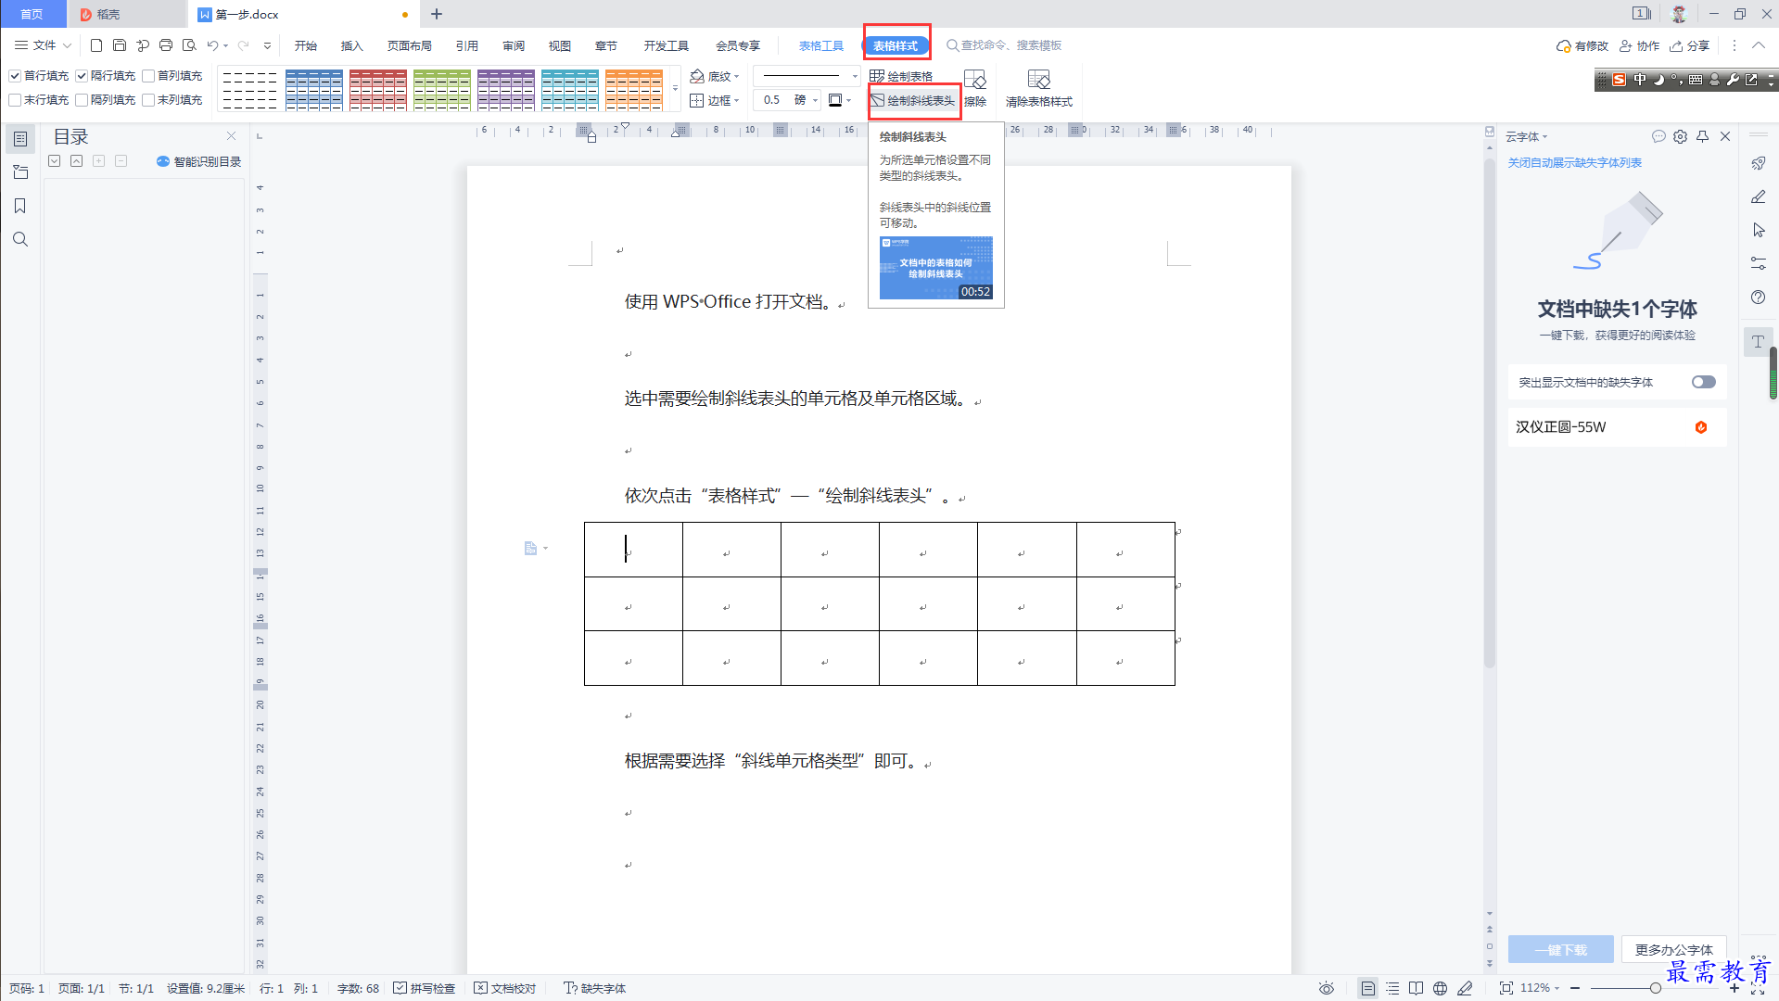Open the 审阅 ribbon tab
Screen dimensions: 1779x1001
(x=514, y=45)
